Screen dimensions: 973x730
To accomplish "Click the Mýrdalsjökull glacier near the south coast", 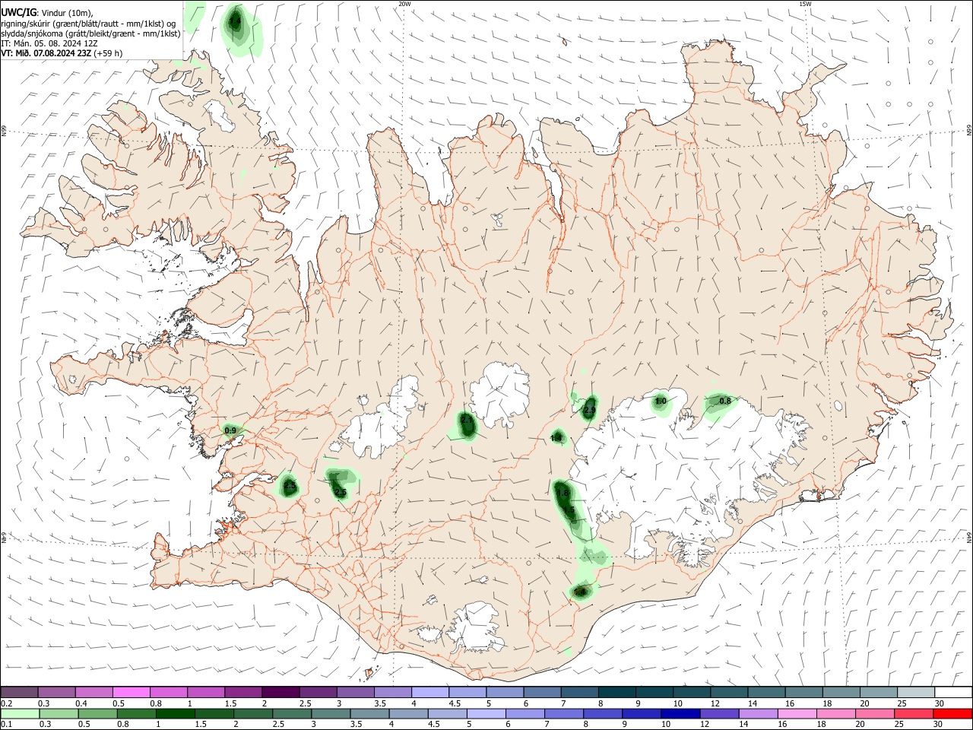I will coord(476,628).
